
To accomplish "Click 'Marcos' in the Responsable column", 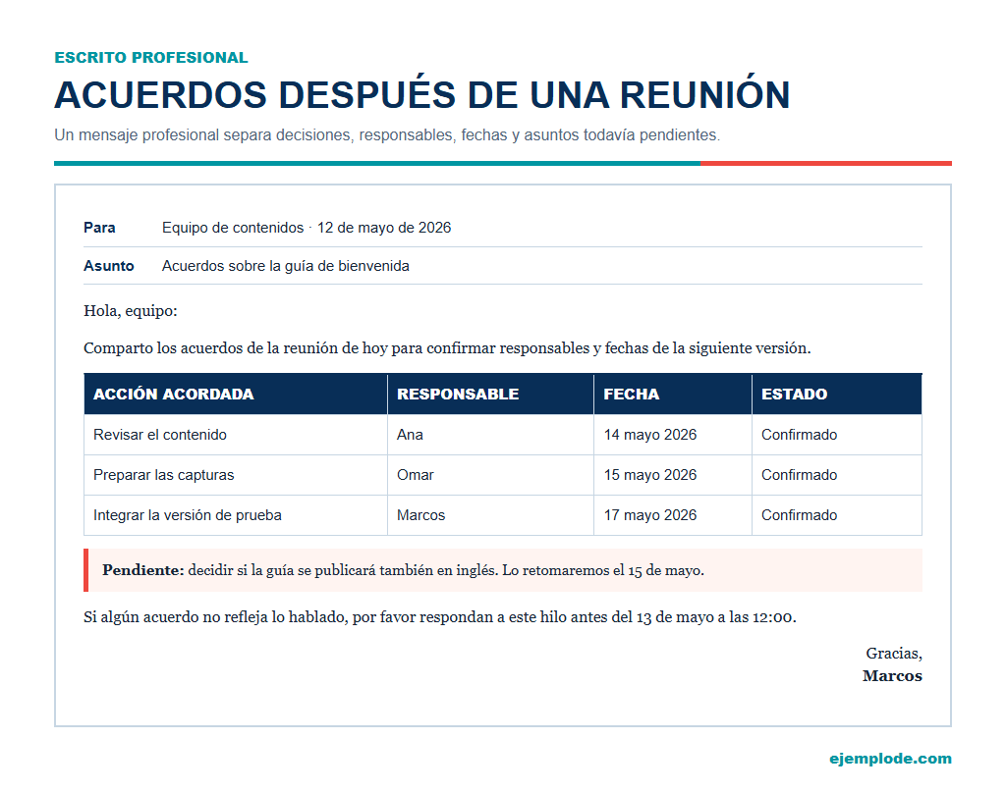I will (x=490, y=515).
